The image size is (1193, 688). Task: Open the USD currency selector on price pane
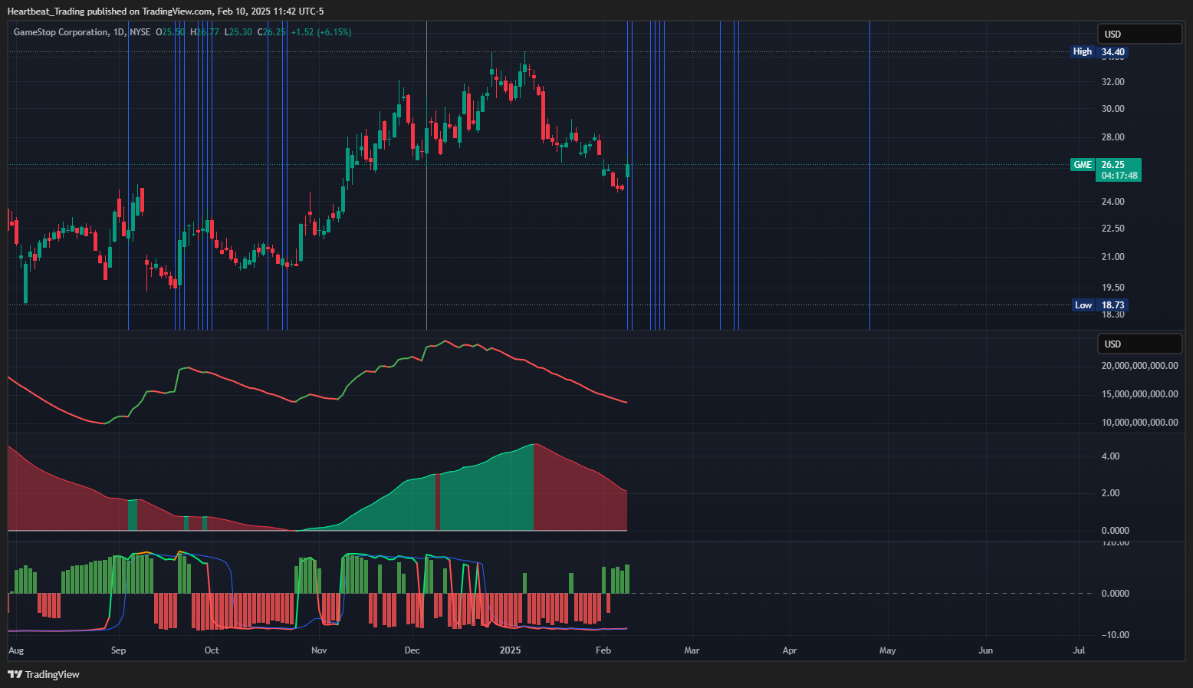coord(1139,34)
